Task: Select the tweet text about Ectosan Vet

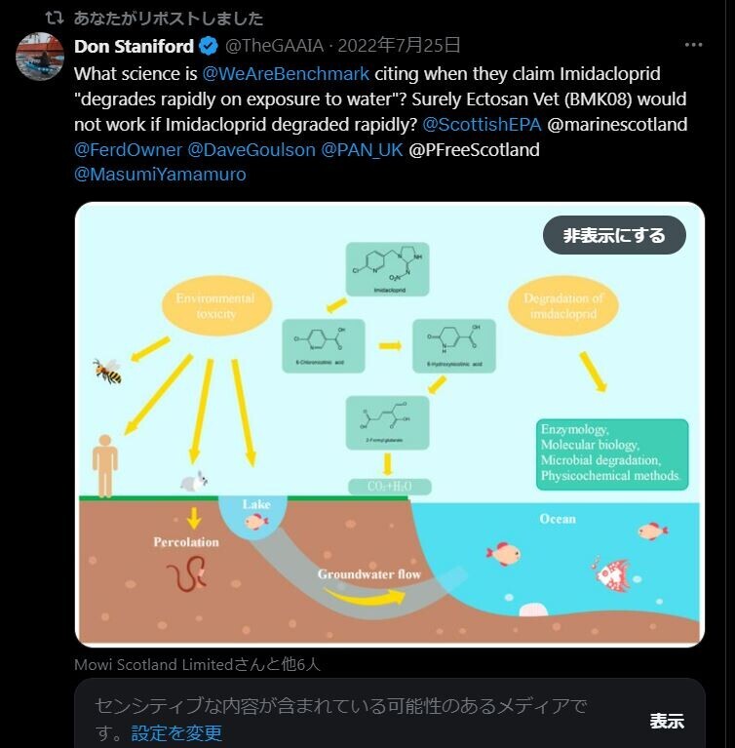Action: click(380, 124)
